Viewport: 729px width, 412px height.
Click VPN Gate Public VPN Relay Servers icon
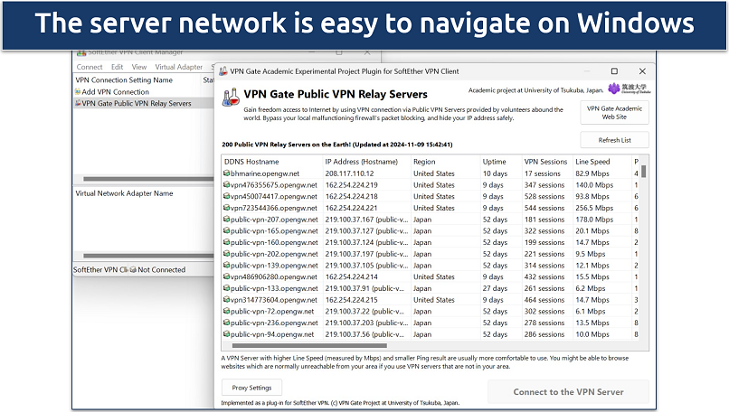(78, 103)
